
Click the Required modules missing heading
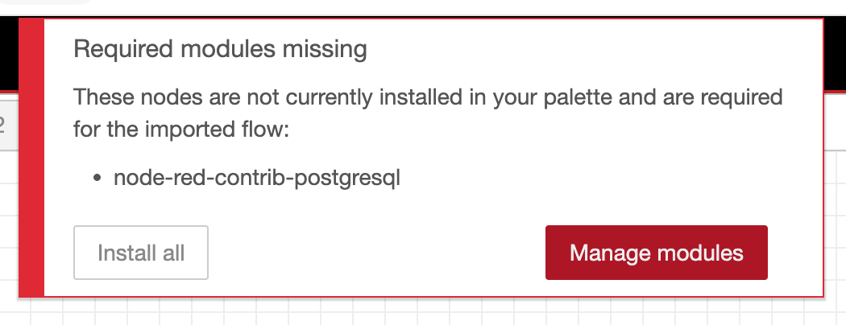pyautogui.click(x=220, y=49)
